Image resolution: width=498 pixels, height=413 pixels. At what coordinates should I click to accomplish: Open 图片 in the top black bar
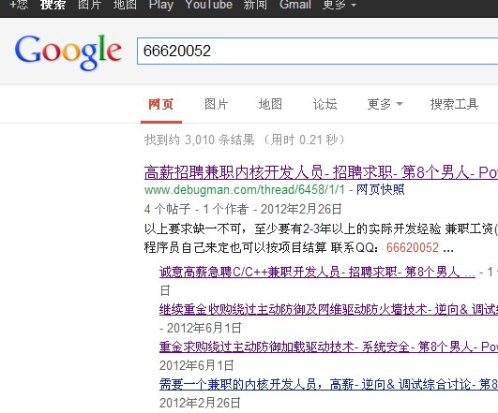click(x=89, y=5)
